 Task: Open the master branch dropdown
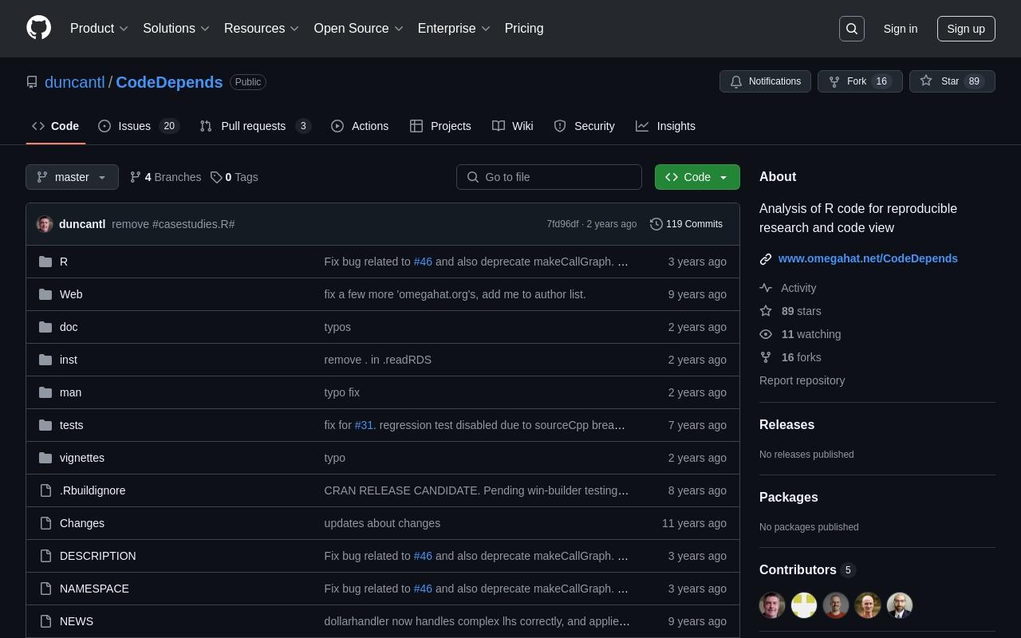point(72,177)
